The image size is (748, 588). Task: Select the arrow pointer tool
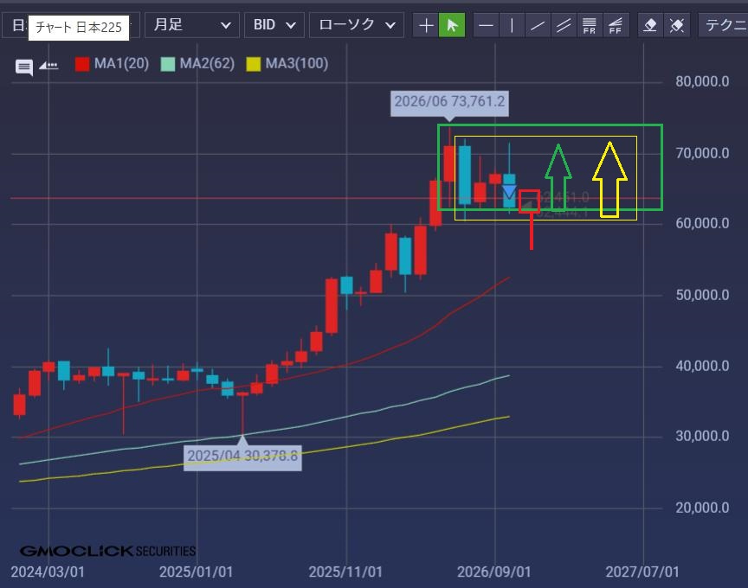coord(452,25)
